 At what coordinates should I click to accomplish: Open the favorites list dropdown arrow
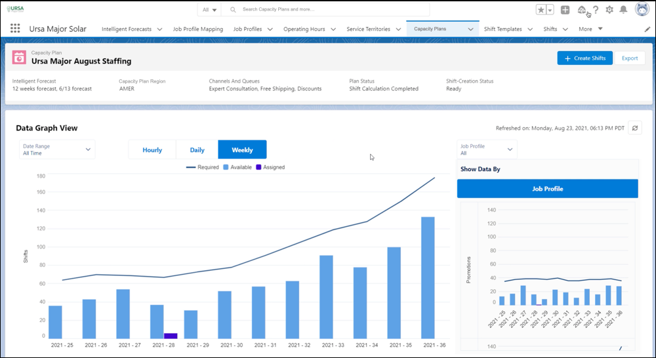pyautogui.click(x=550, y=10)
